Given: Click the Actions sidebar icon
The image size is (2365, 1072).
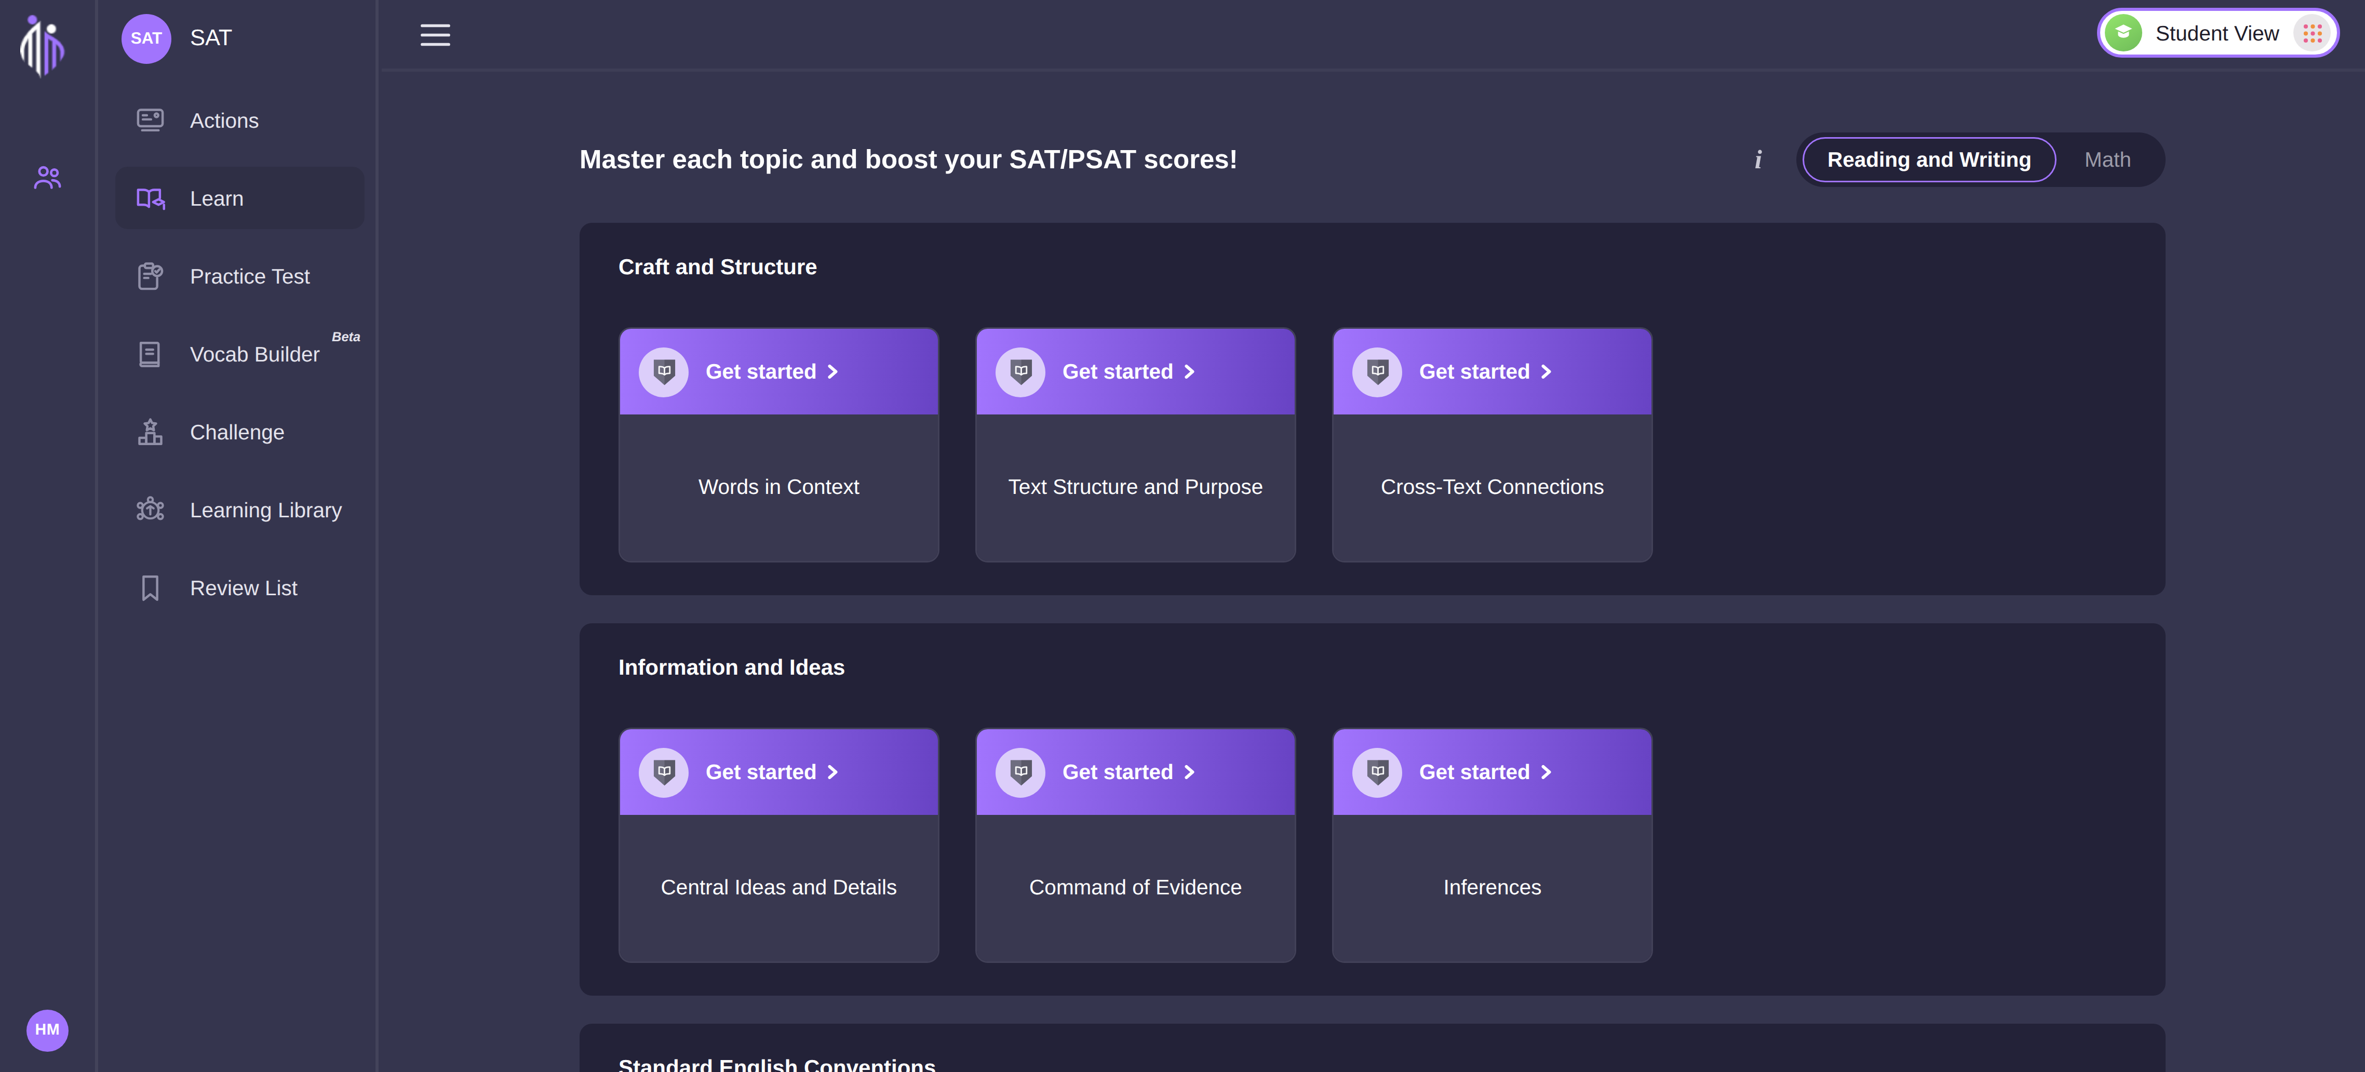Looking at the screenshot, I should click(151, 120).
